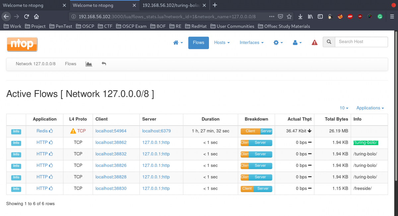Open the flows timeseries chart icon in breadcrumb
Screen dimensions: 398x216
pos(89,64)
